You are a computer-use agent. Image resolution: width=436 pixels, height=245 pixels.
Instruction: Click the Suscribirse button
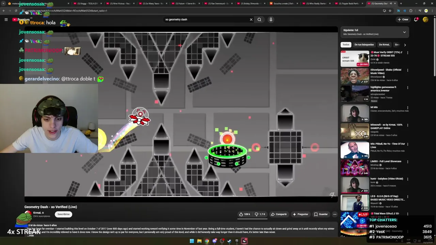click(x=63, y=214)
